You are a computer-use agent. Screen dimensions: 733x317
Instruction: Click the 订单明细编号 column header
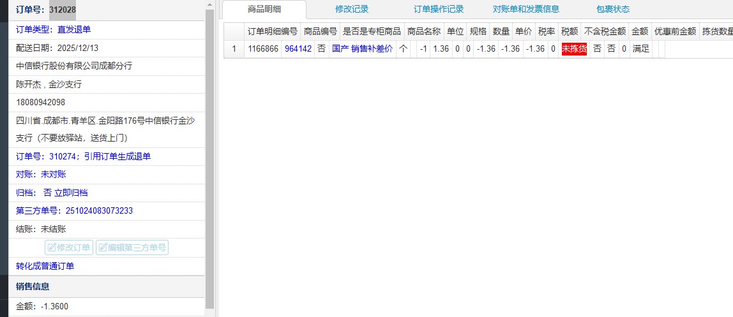click(x=272, y=31)
